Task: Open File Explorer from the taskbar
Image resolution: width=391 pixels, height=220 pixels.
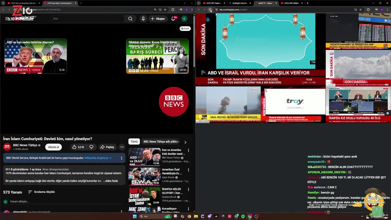Action: pyautogui.click(x=196, y=216)
